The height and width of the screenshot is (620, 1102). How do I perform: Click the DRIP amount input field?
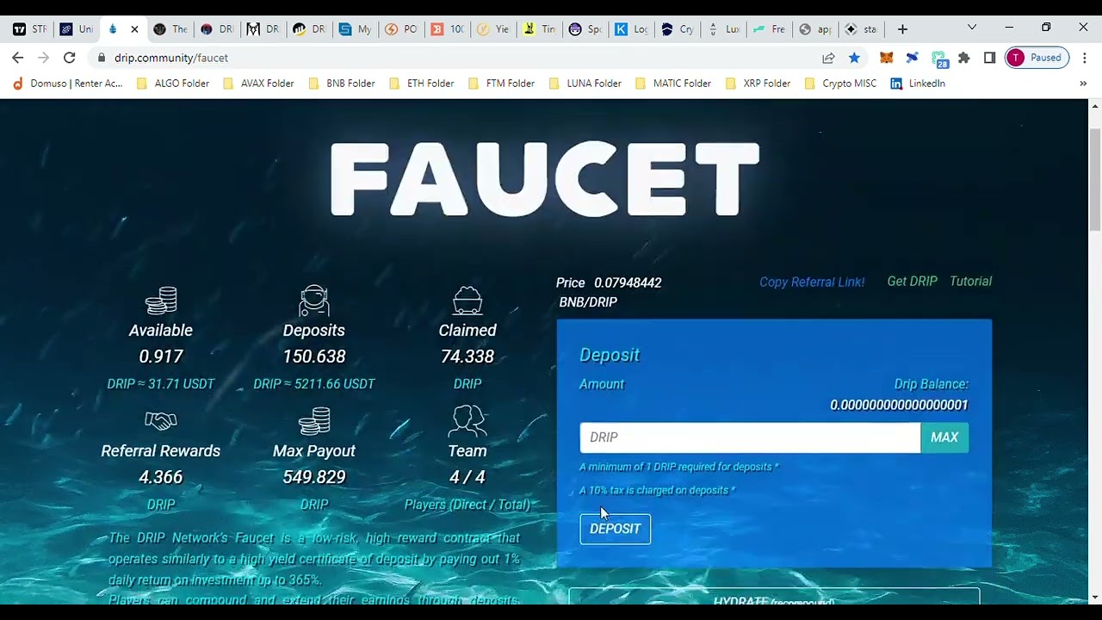750,437
